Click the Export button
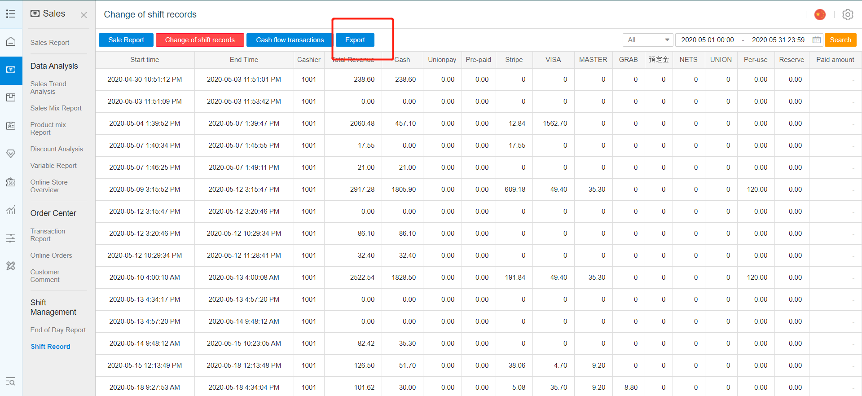 [355, 40]
